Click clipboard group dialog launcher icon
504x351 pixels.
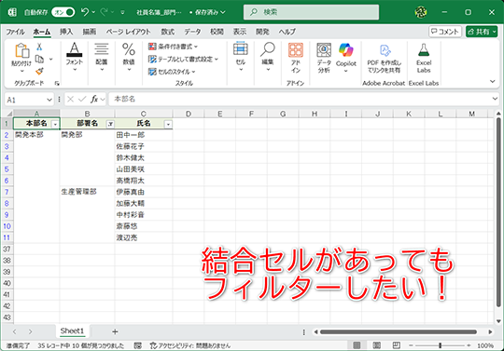click(57, 84)
